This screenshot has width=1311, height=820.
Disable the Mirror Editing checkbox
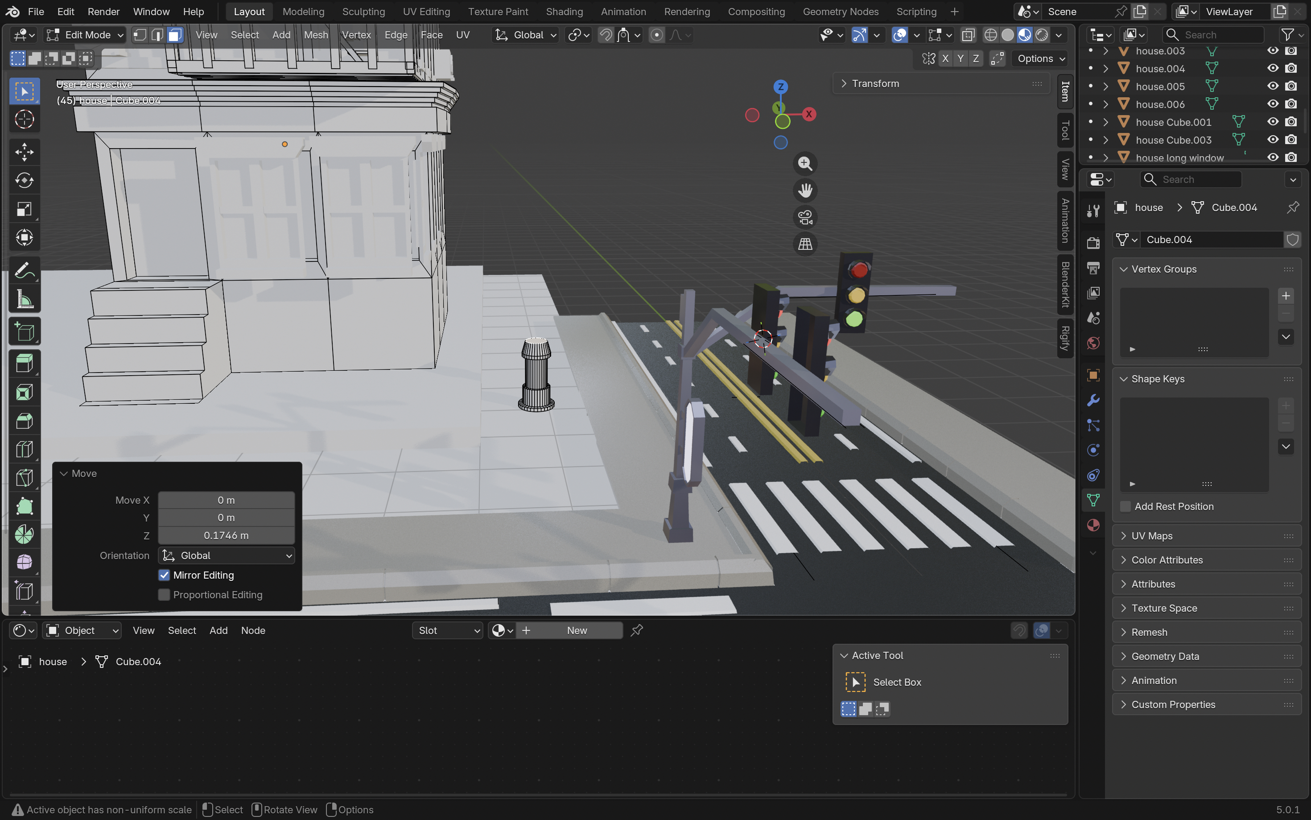point(164,575)
